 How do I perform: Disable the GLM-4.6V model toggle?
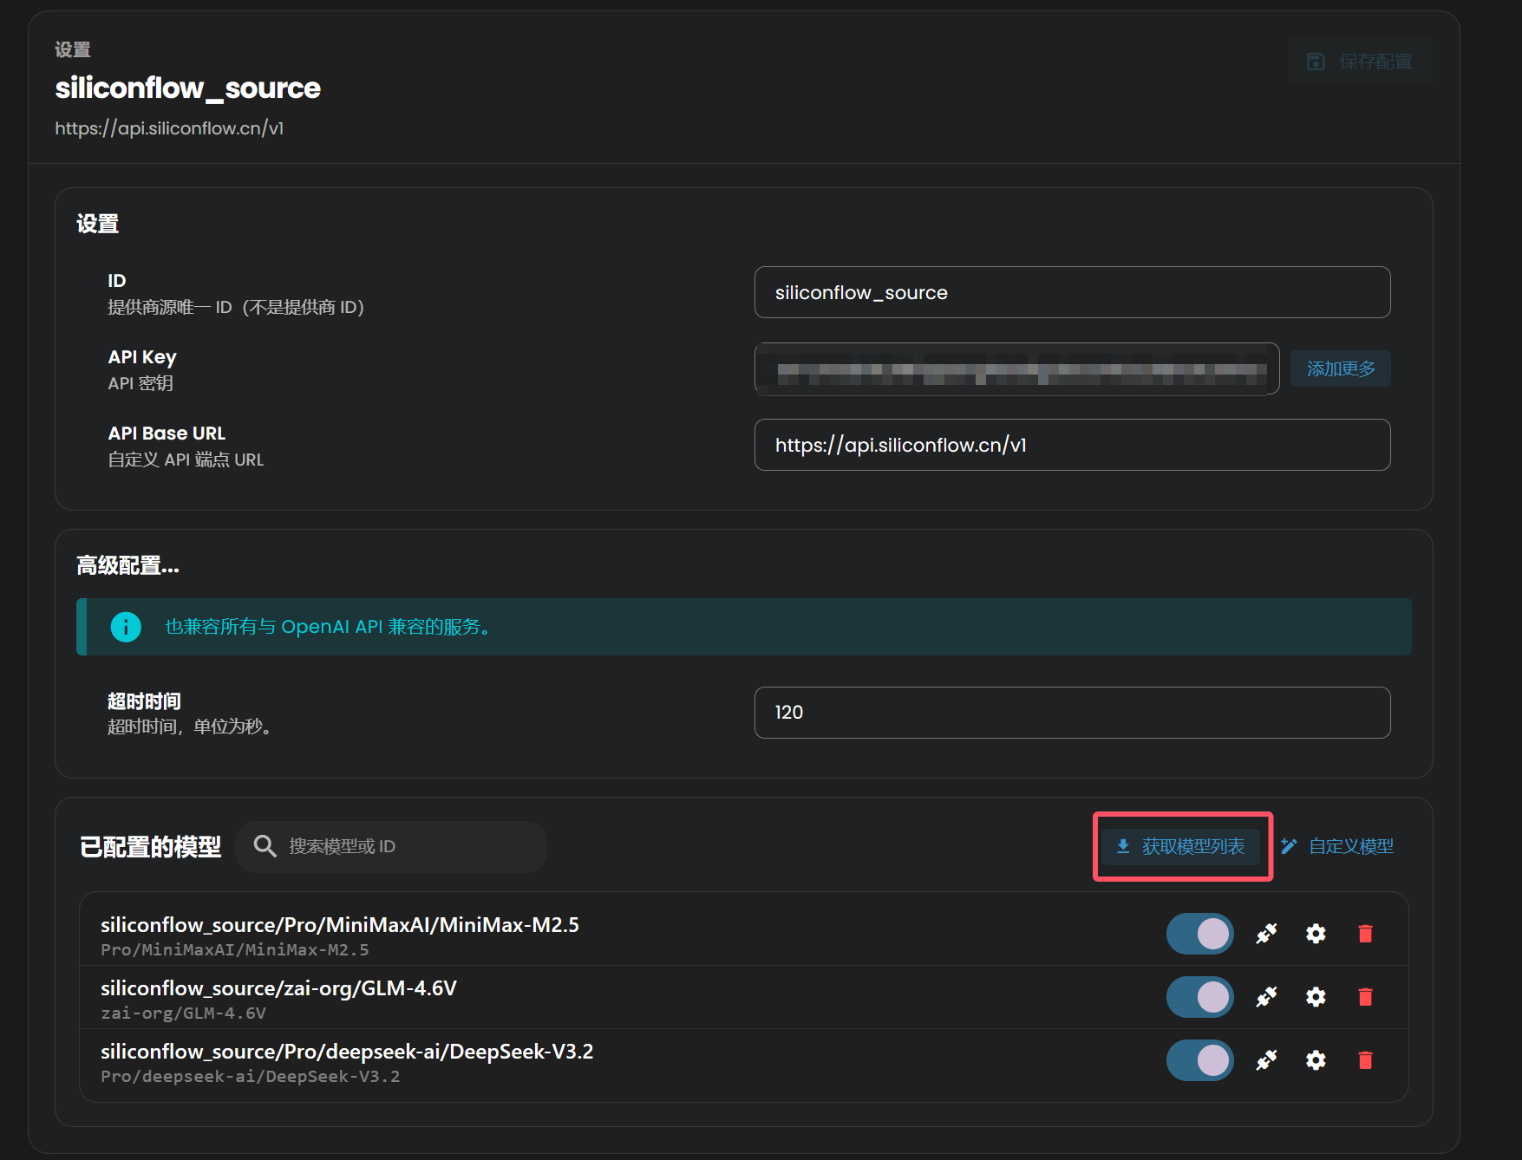click(1199, 997)
